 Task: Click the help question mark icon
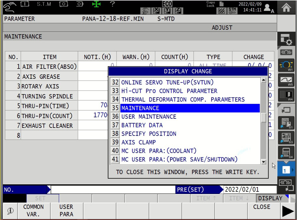(x=112, y=4)
